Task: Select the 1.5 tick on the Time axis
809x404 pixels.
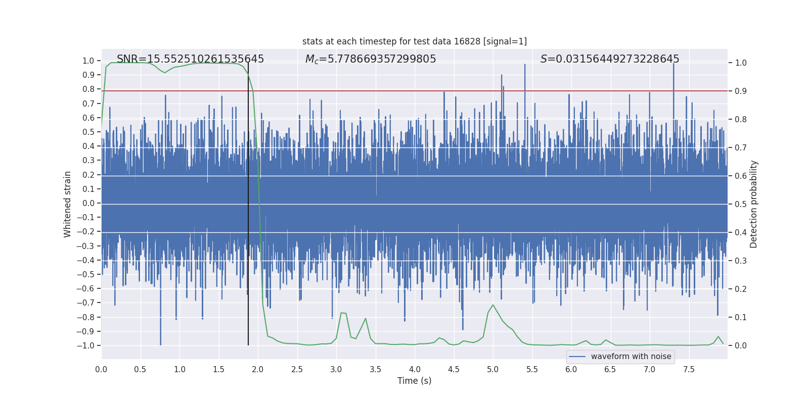Action: pyautogui.click(x=218, y=369)
